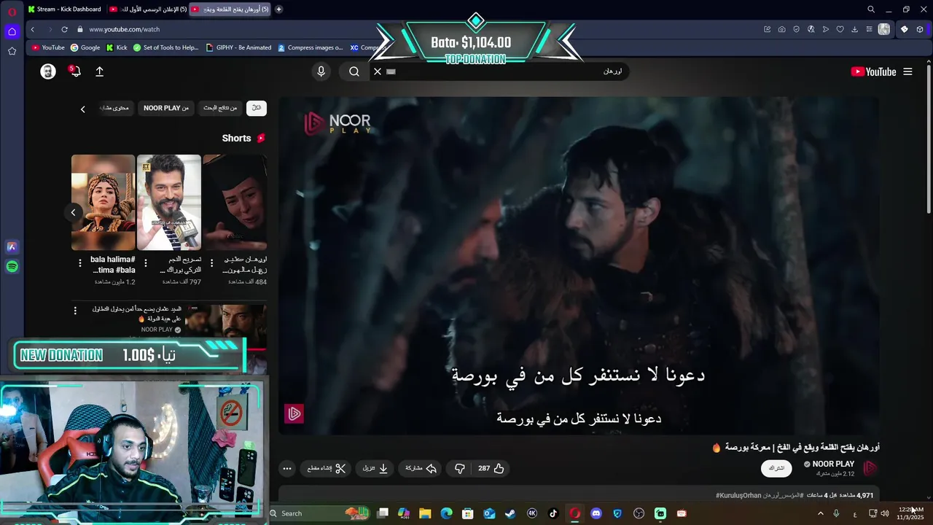Bookmark page with heart icon

tap(840, 29)
